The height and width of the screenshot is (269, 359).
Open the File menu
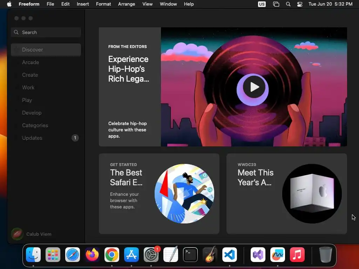(x=50, y=4)
